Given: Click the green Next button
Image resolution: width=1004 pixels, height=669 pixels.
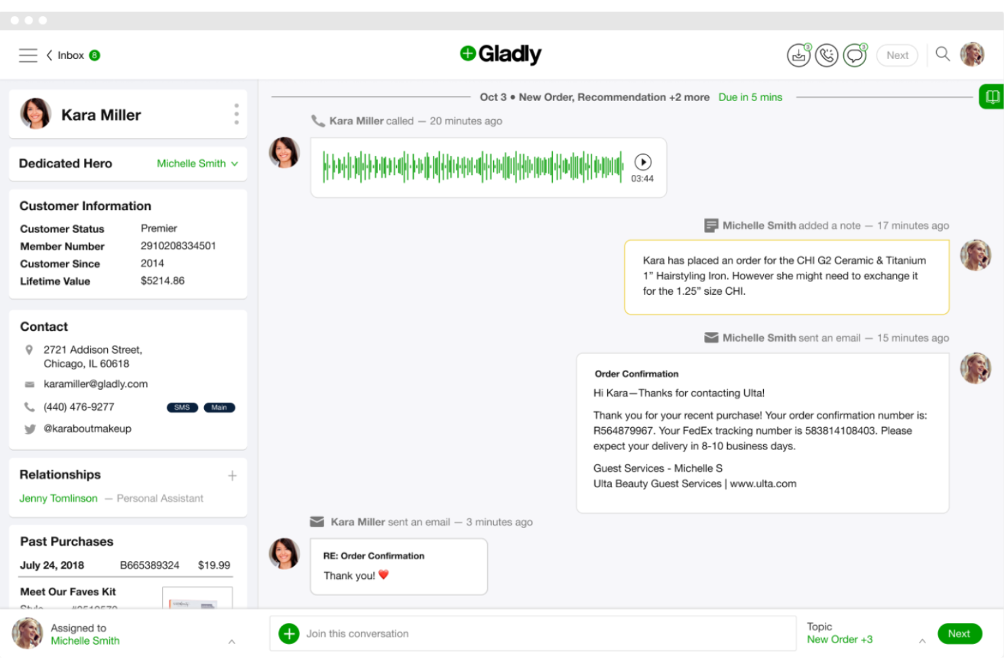Looking at the screenshot, I should point(959,633).
